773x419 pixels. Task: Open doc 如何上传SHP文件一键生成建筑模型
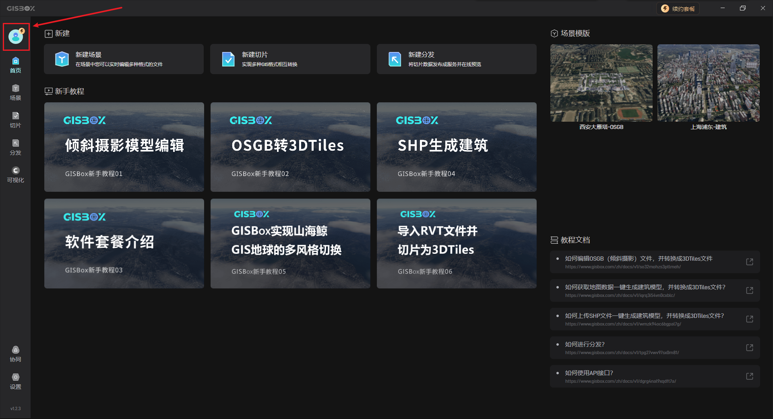point(655,319)
